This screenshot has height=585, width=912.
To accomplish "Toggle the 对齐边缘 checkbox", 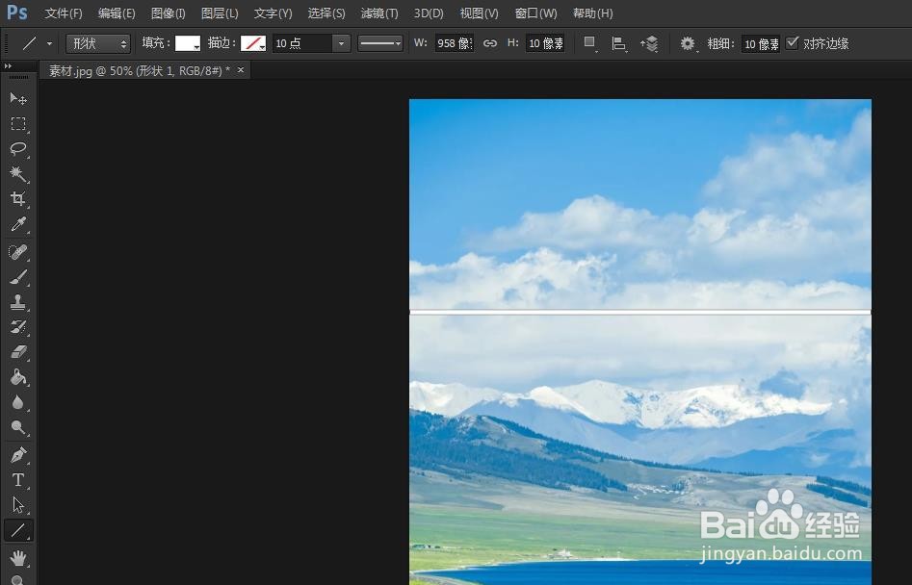I will coord(793,42).
